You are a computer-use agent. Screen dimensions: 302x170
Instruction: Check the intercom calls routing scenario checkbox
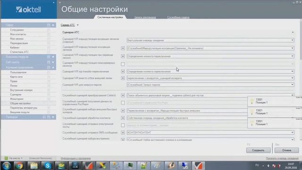click(123, 64)
